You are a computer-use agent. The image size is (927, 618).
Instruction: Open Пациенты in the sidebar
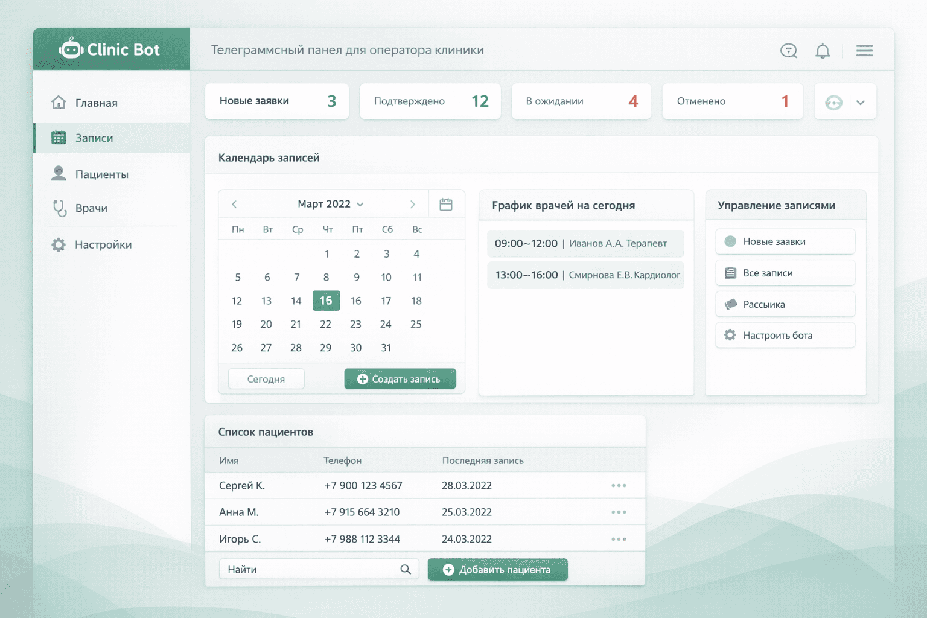101,174
